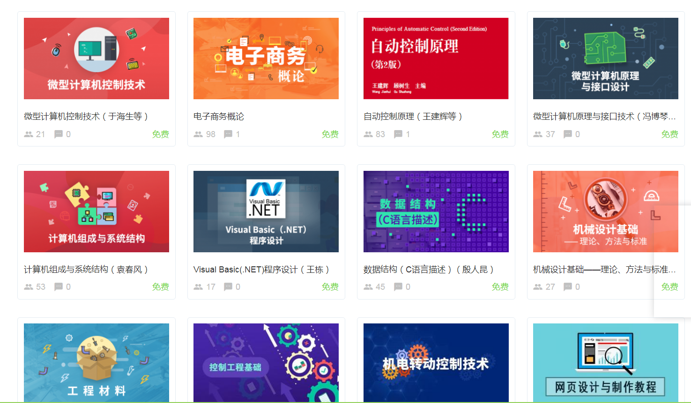691x403 pixels.
Task: Click the learners icon on 电子商务概论 card
Action: click(198, 134)
